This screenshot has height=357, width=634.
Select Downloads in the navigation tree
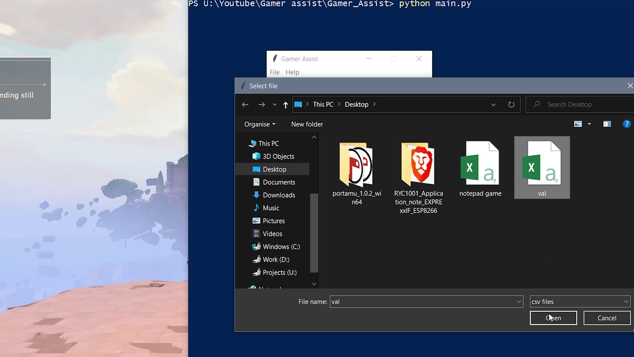(278, 195)
